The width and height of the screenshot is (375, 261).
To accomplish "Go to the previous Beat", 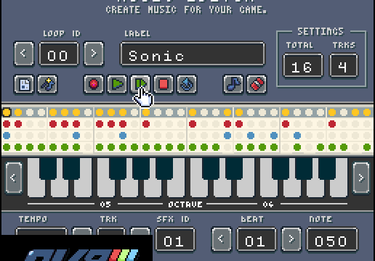I will (222, 239).
